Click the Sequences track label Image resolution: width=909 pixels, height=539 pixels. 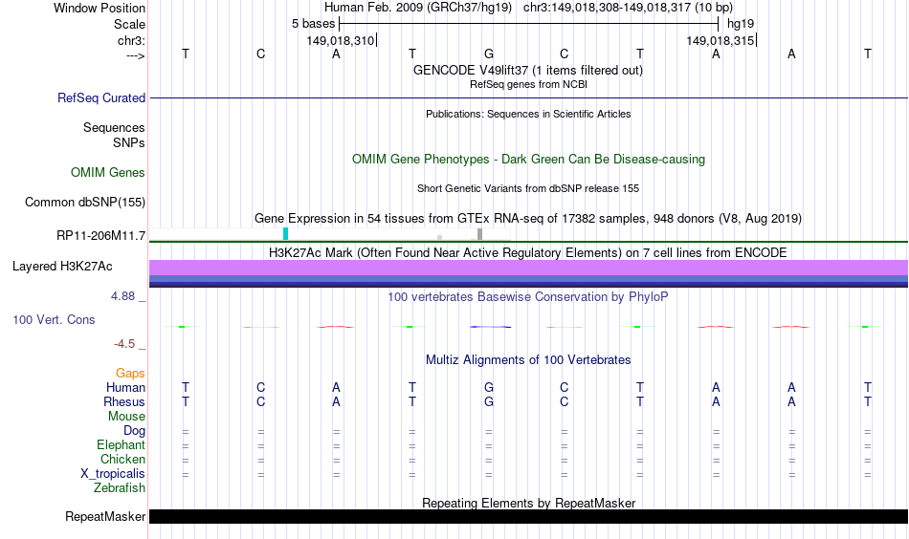tap(114, 127)
